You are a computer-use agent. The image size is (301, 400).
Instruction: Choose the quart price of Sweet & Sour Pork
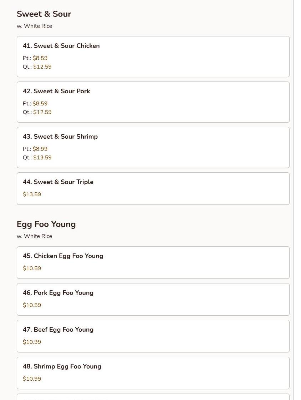[42, 112]
